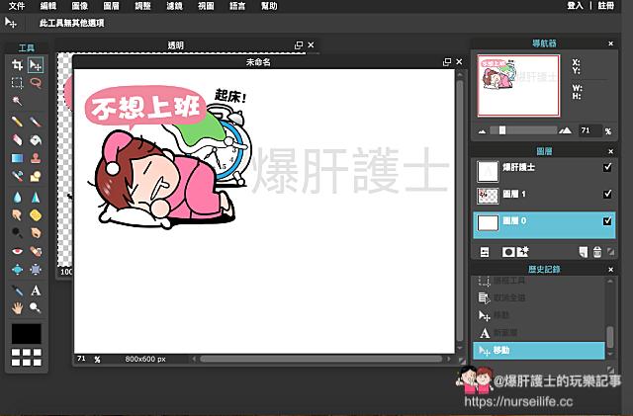Click the navigator preview thumbnail

pyautogui.click(x=518, y=86)
